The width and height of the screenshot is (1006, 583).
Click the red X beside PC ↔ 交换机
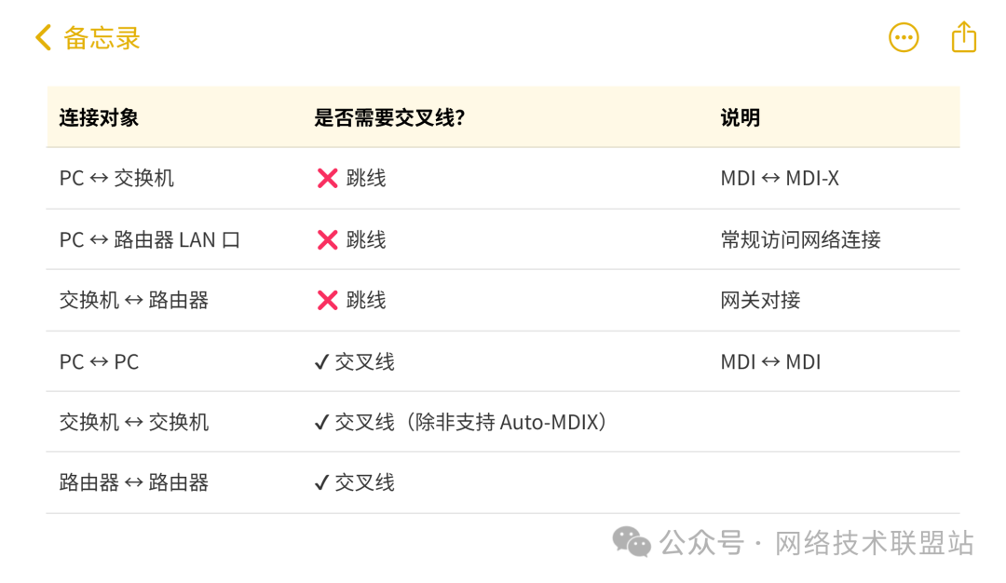tap(327, 179)
